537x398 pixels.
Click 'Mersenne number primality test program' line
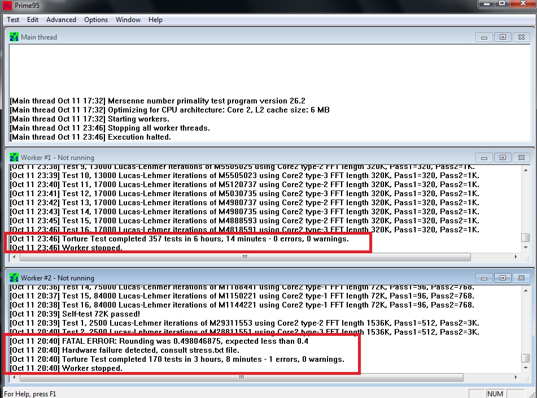point(158,101)
